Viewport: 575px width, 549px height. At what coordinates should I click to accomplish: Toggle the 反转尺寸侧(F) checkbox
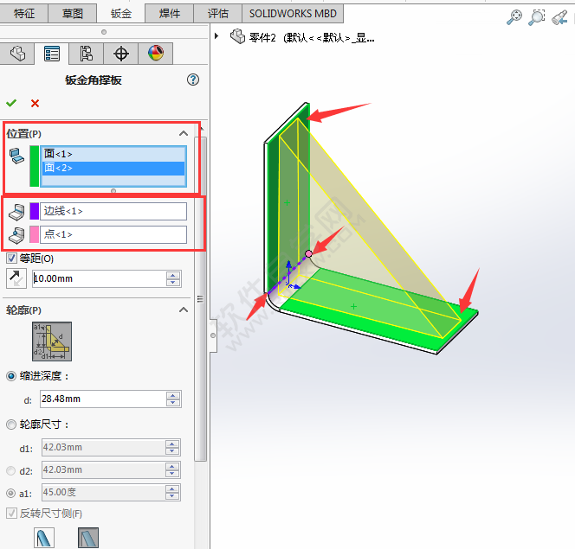click(x=11, y=514)
